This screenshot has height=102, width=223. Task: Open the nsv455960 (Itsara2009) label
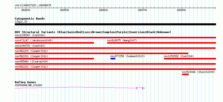32,61
